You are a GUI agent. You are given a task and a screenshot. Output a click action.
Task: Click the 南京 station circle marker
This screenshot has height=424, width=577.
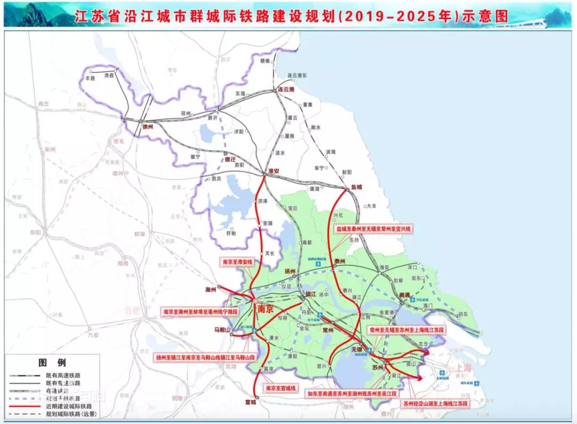pos(255,301)
